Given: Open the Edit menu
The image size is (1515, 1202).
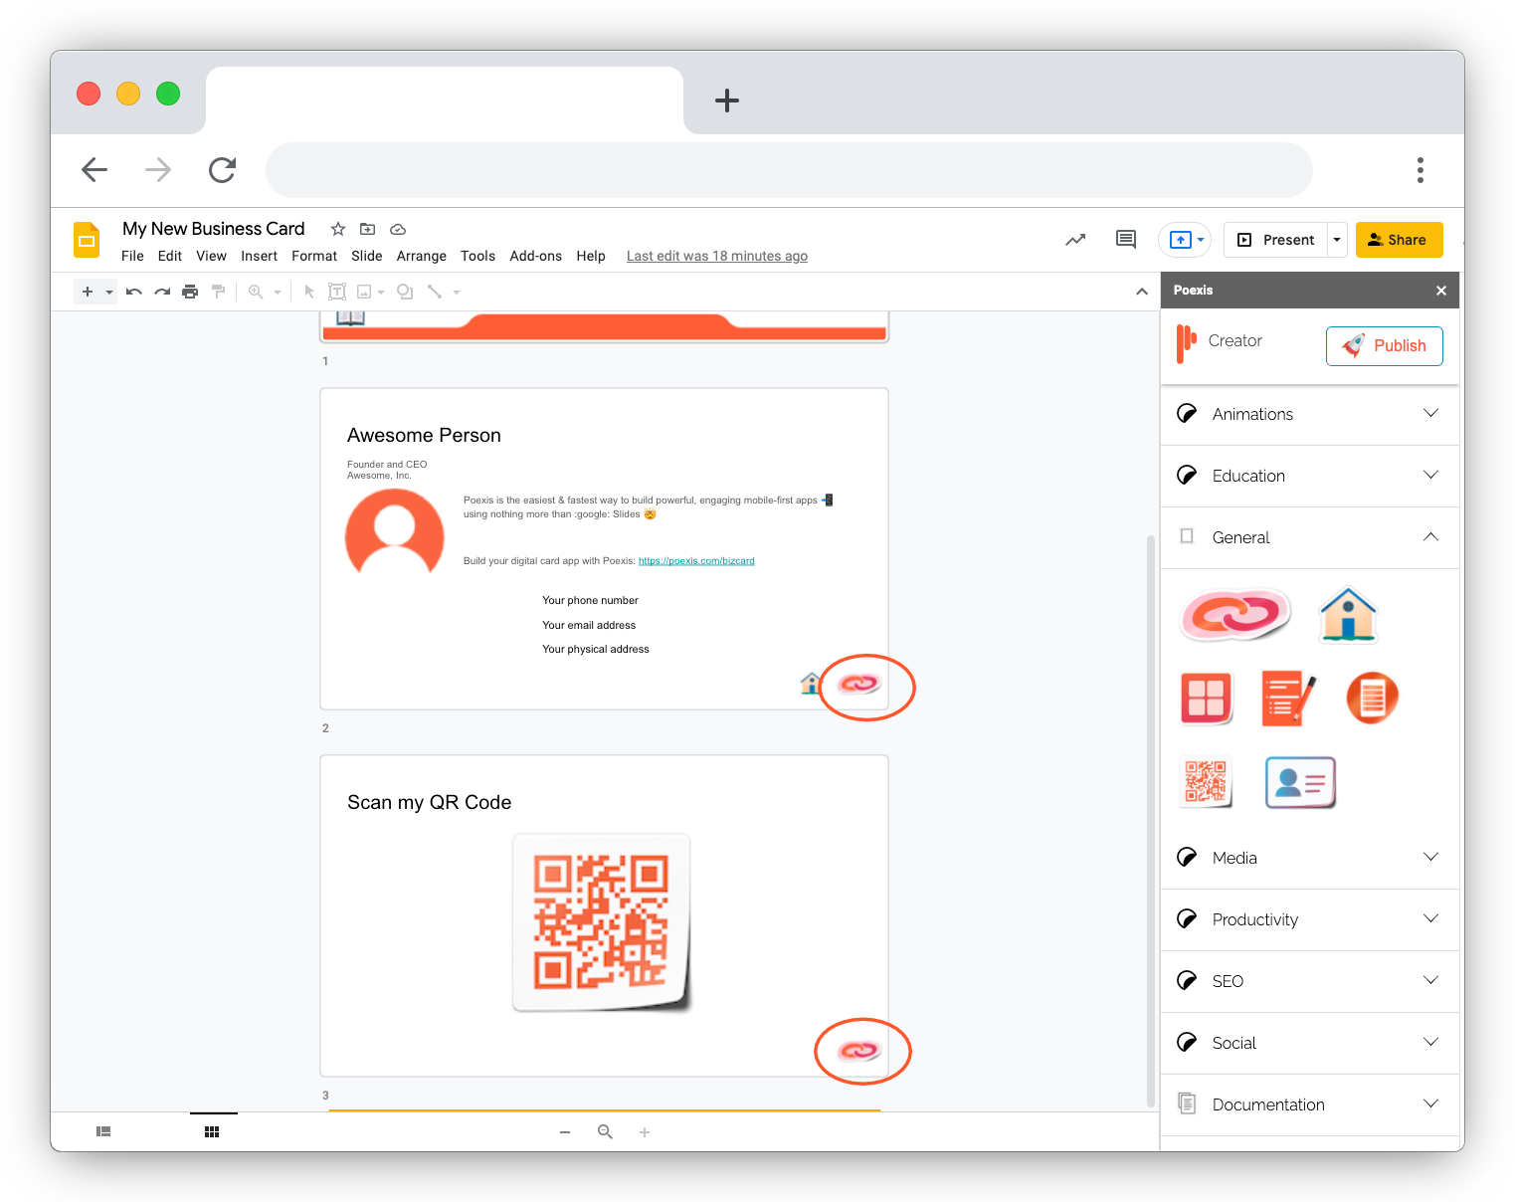Looking at the screenshot, I should pyautogui.click(x=170, y=256).
